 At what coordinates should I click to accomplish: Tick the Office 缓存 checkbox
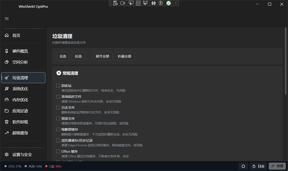58,151
